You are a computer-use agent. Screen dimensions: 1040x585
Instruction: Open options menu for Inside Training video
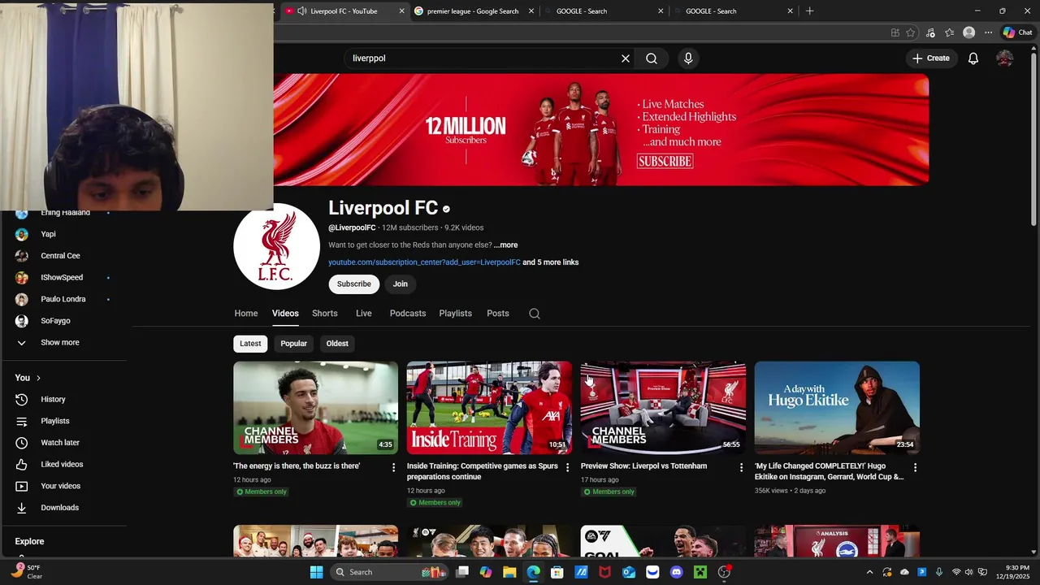568,467
